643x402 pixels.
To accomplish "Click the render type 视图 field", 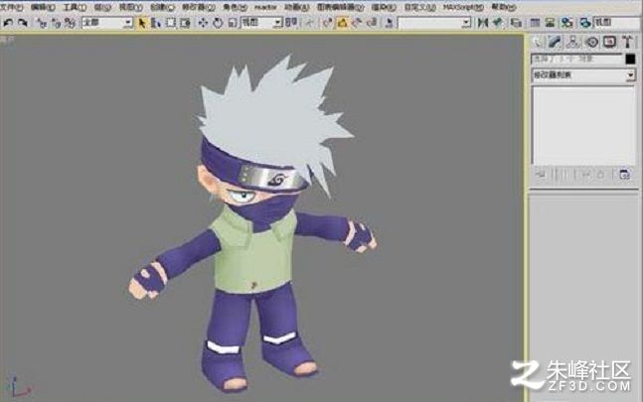I will point(617,23).
